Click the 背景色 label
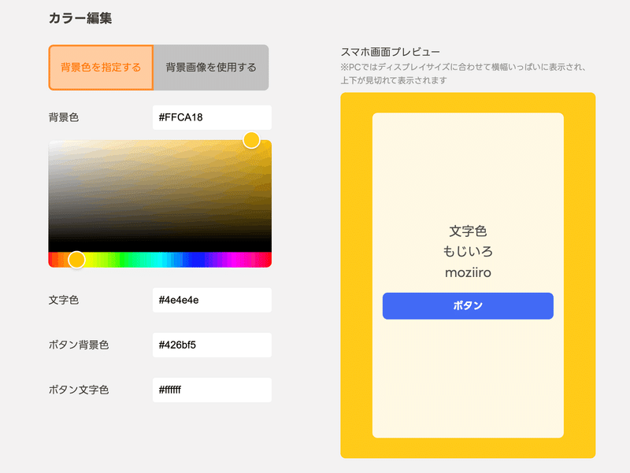 pos(64,117)
